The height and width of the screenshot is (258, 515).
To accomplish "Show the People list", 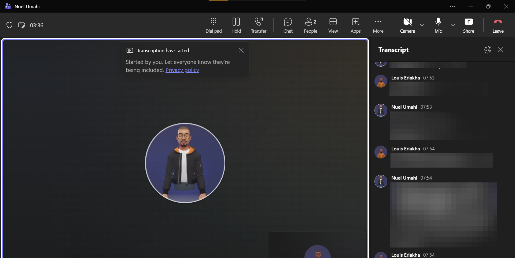I will point(311,25).
